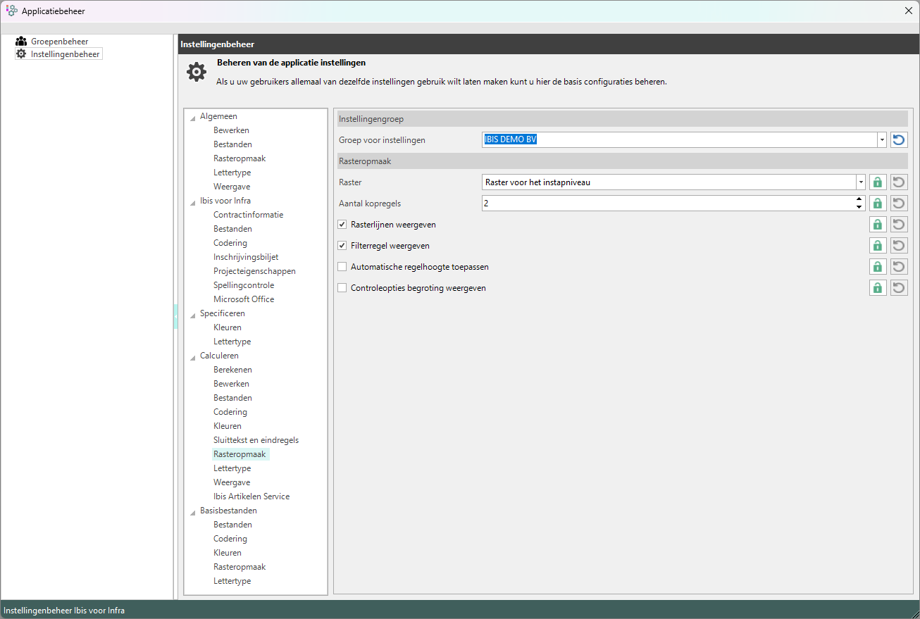The image size is (920, 619).
Task: Open the Groep voor instellingen dropdown
Action: [881, 140]
